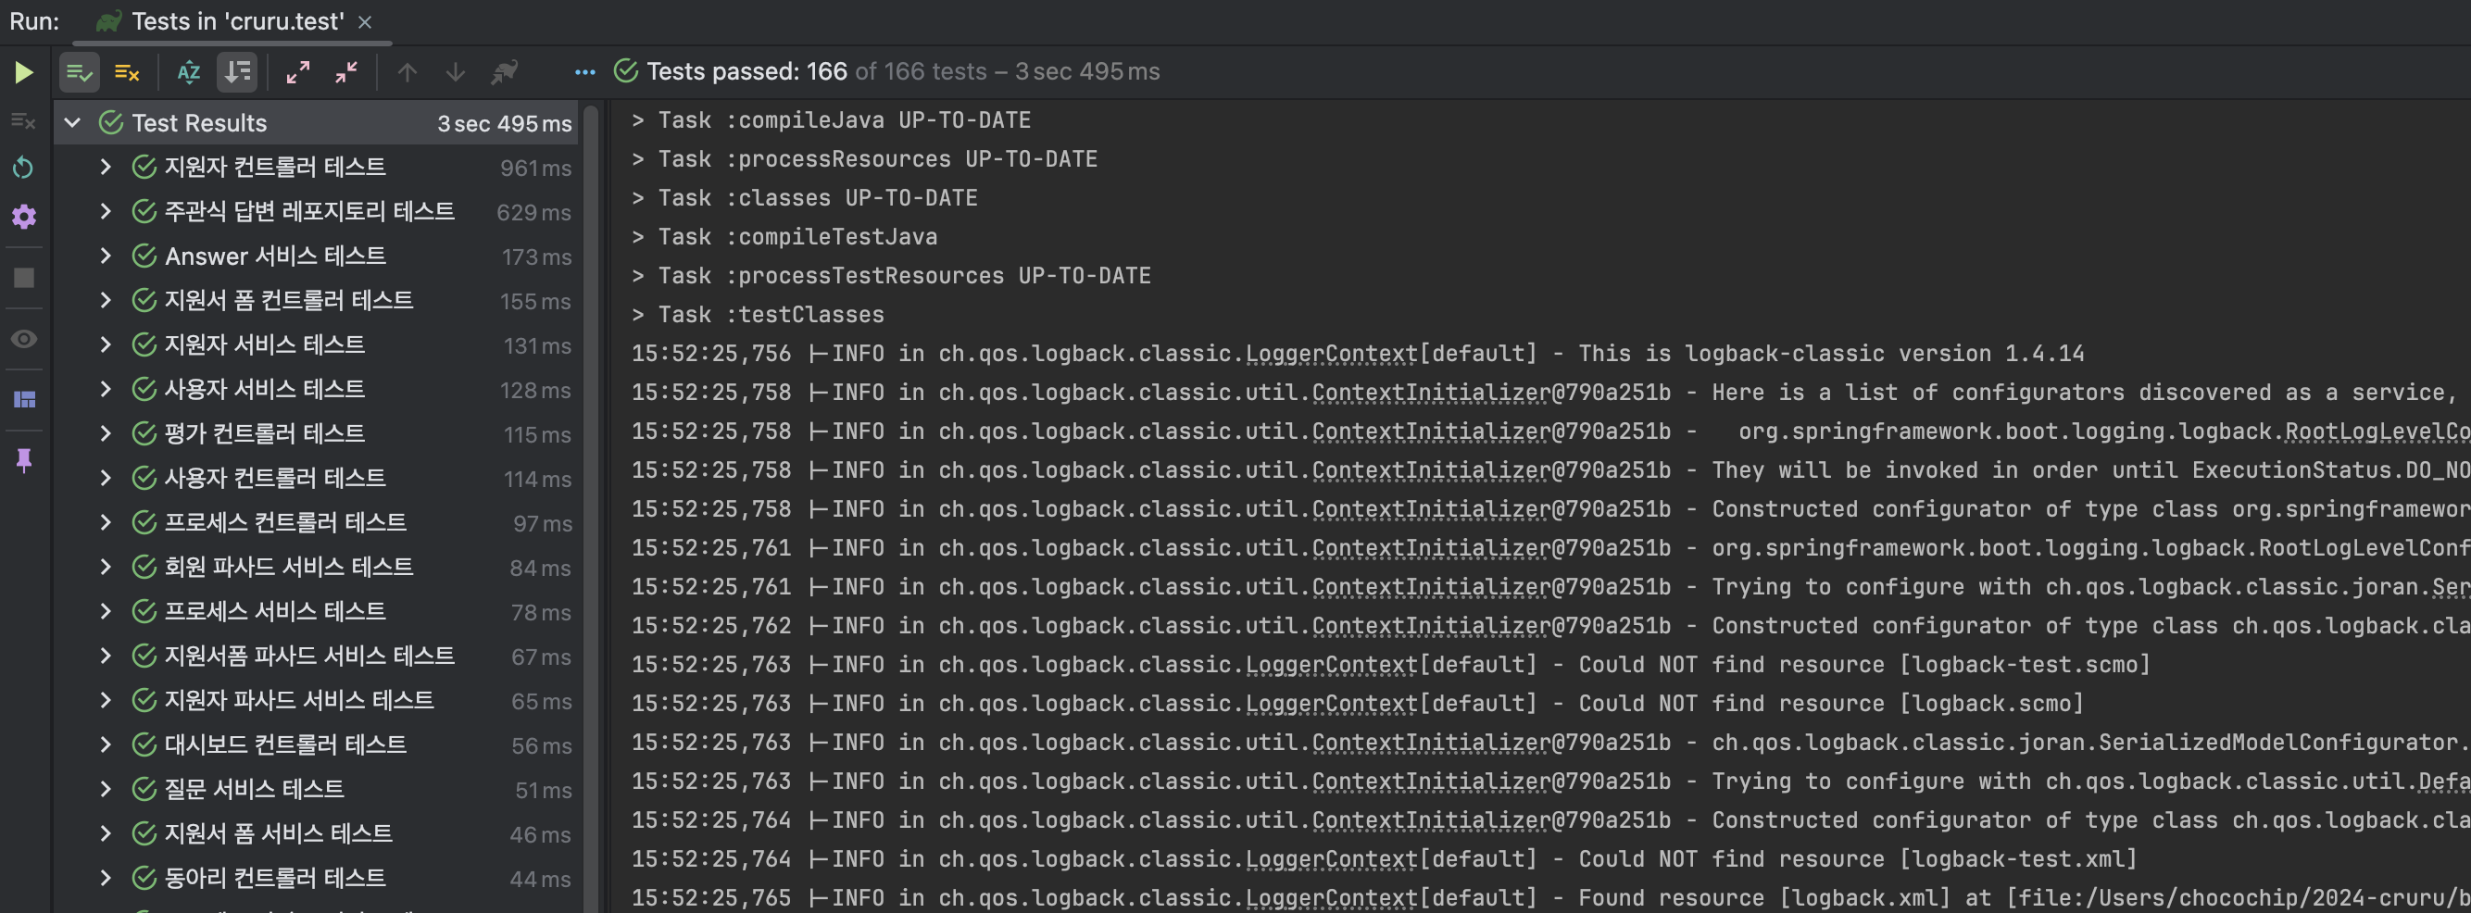Click Previous Failed Test up arrow

[407, 72]
